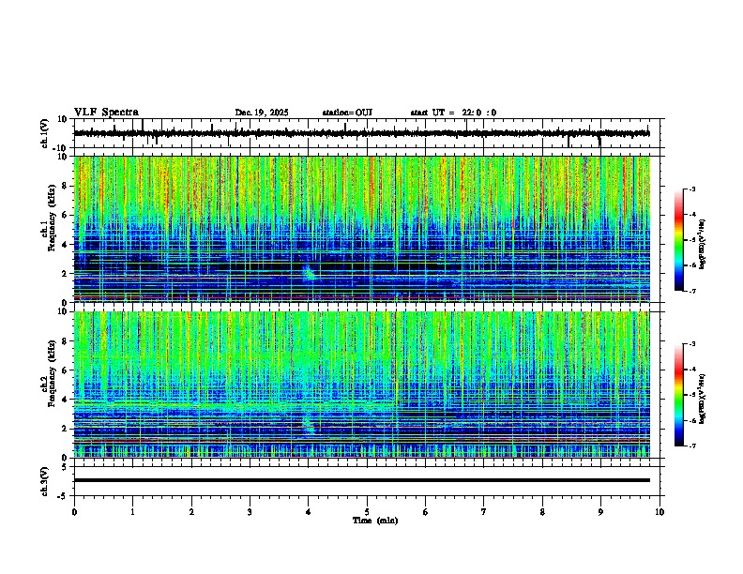
Task: Select the date Dec. 19, 2025
Action: click(262, 113)
